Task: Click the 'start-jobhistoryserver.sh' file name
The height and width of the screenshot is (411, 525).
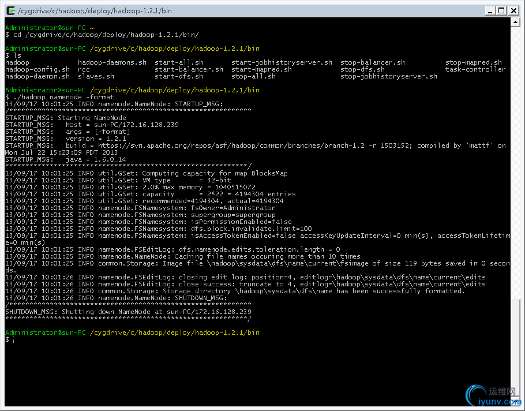Action: pos(282,62)
